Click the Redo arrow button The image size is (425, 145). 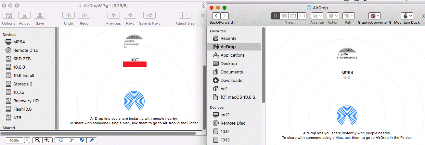tap(84, 15)
